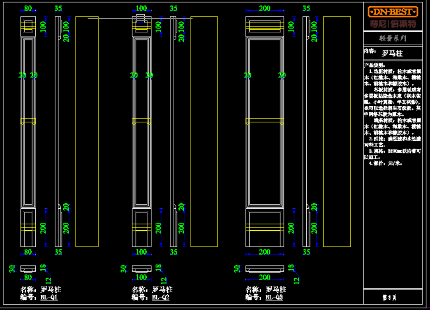Select the BL-Q1 cross-section profile at bottom
Viewport: 430px width, 310px height.
click(x=28, y=269)
